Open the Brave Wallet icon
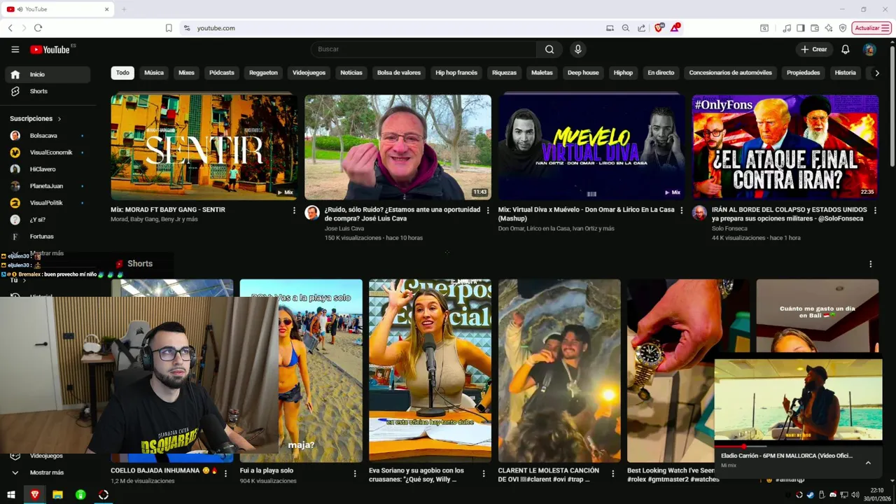The height and width of the screenshot is (504, 896). click(x=815, y=28)
